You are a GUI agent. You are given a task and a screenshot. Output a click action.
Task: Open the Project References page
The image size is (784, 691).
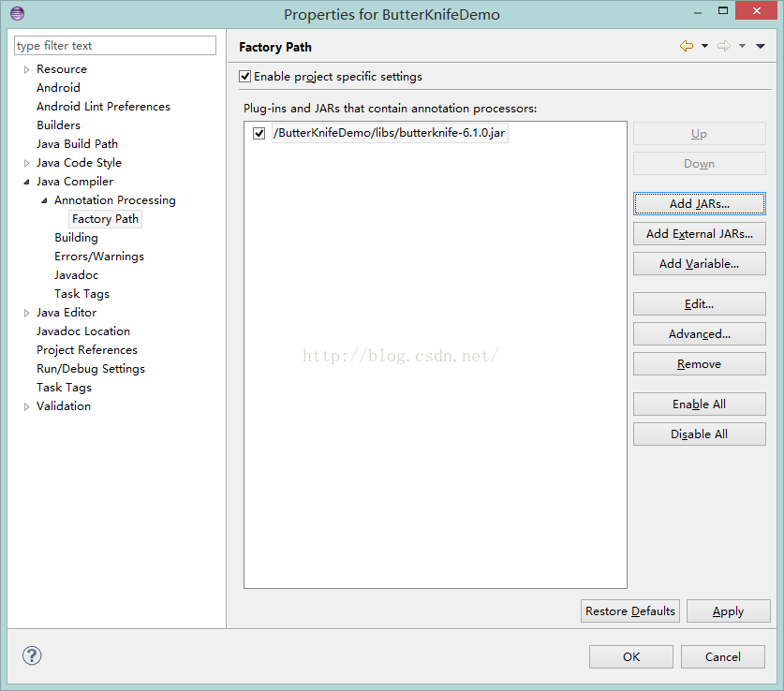[87, 350]
